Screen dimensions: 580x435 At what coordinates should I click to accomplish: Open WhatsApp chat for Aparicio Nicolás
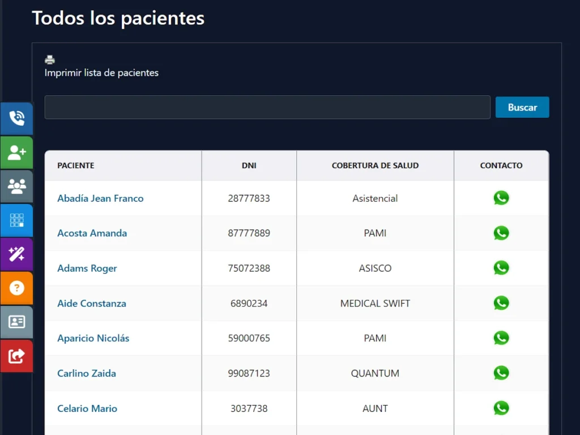pos(501,338)
